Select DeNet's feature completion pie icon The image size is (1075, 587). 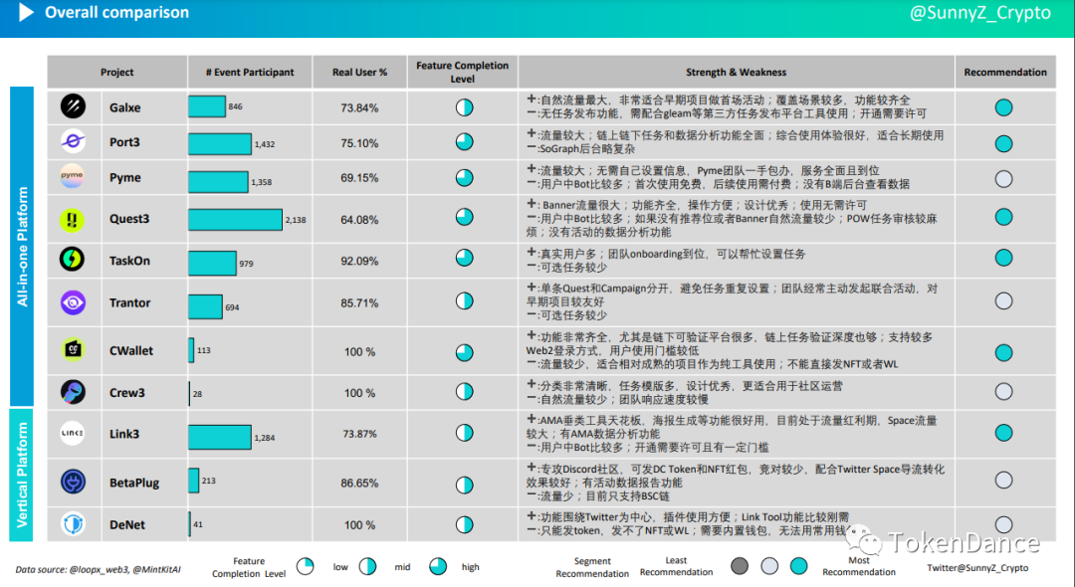click(x=464, y=524)
